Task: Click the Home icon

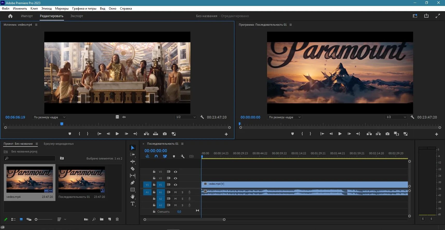Action: pos(10,16)
